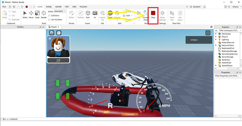Expand the StarterPlayer tree node
The height and width of the screenshot is (126, 242).
click(216, 66)
